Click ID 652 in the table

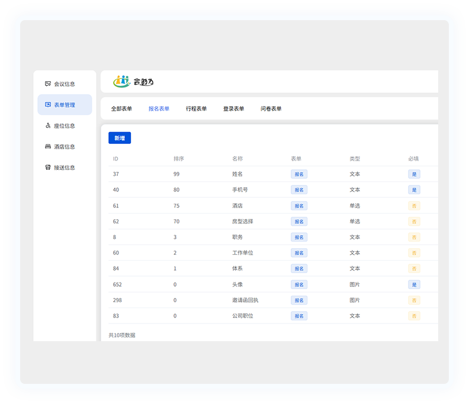[x=117, y=284]
